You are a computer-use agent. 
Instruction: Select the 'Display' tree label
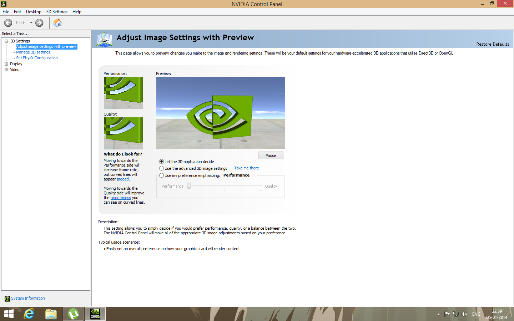[16, 64]
